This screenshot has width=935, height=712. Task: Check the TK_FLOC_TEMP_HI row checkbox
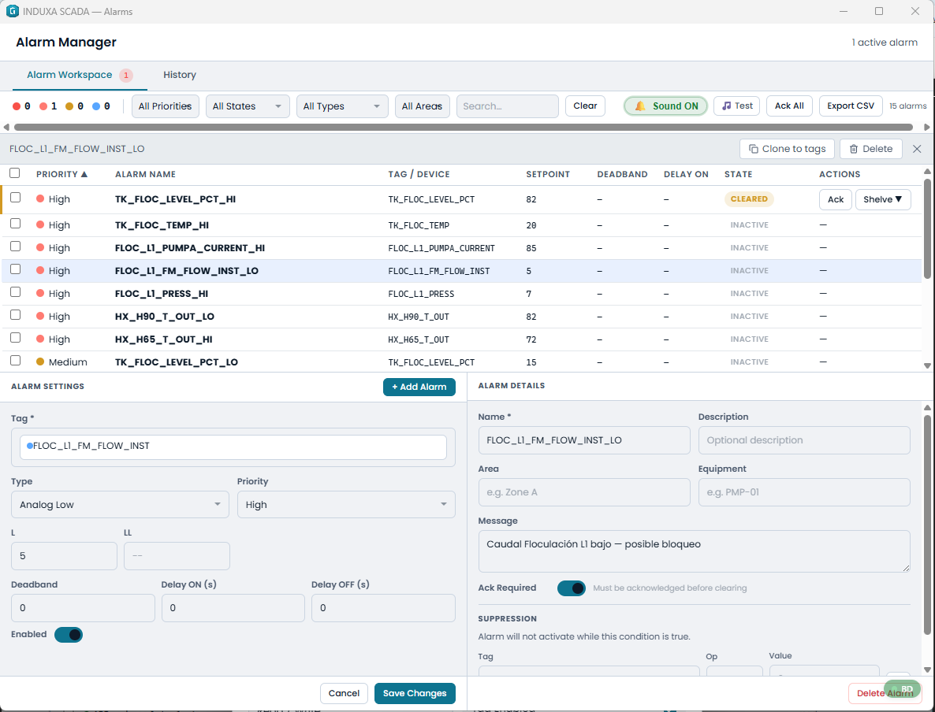point(16,224)
